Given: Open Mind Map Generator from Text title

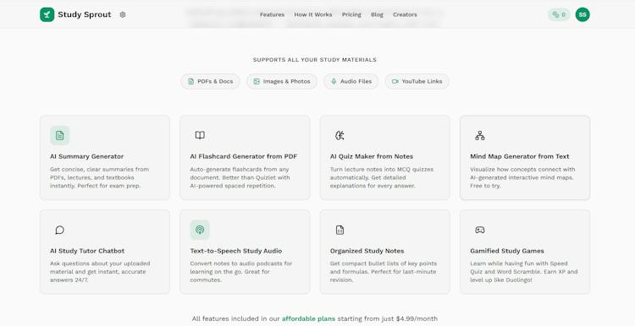Looking at the screenshot, I should [520, 156].
